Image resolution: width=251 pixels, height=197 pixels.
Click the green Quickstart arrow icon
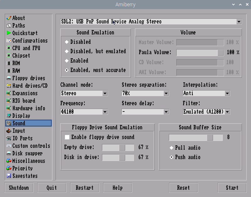coord(9,33)
